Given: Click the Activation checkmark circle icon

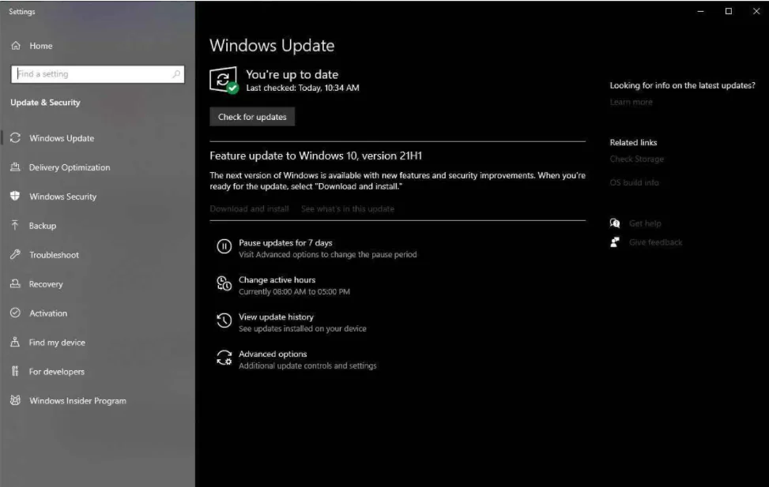Looking at the screenshot, I should [15, 313].
